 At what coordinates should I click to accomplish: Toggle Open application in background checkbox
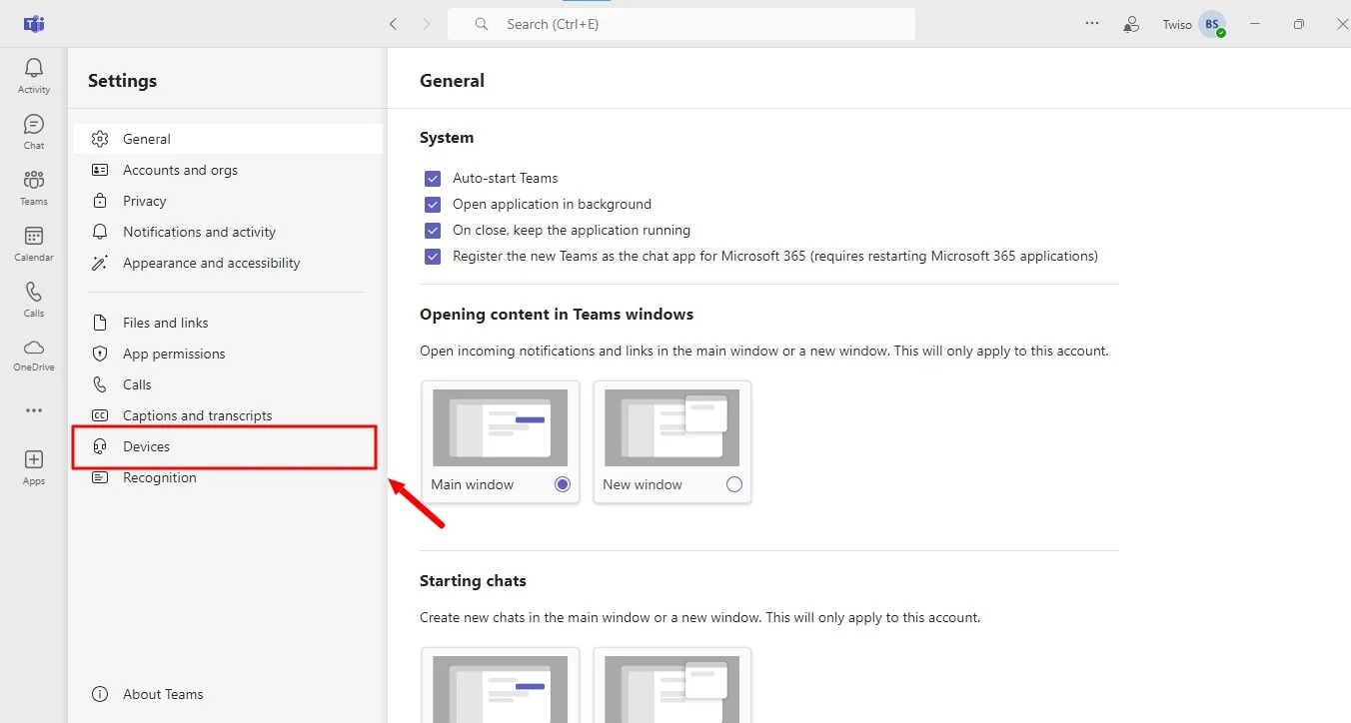pyautogui.click(x=433, y=205)
